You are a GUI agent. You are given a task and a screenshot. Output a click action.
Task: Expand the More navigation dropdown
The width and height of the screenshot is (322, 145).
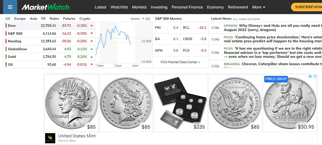[x=259, y=7]
